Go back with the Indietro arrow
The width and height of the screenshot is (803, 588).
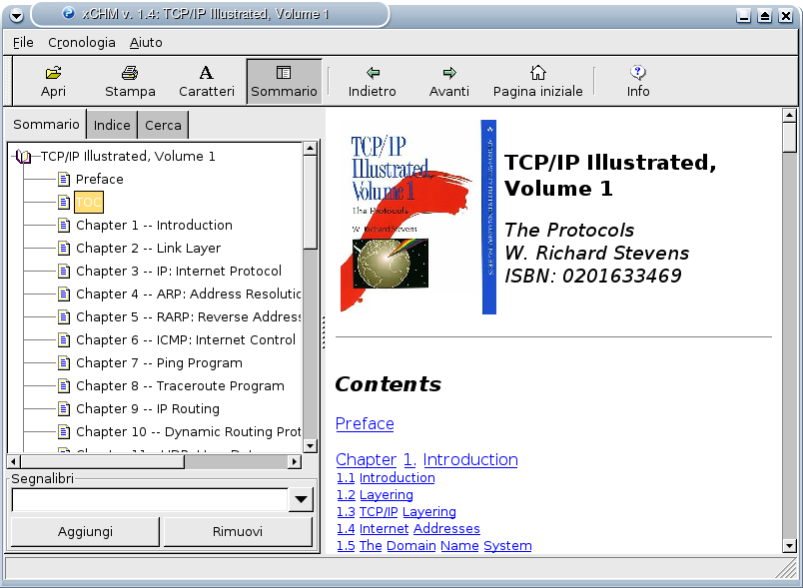(x=373, y=81)
